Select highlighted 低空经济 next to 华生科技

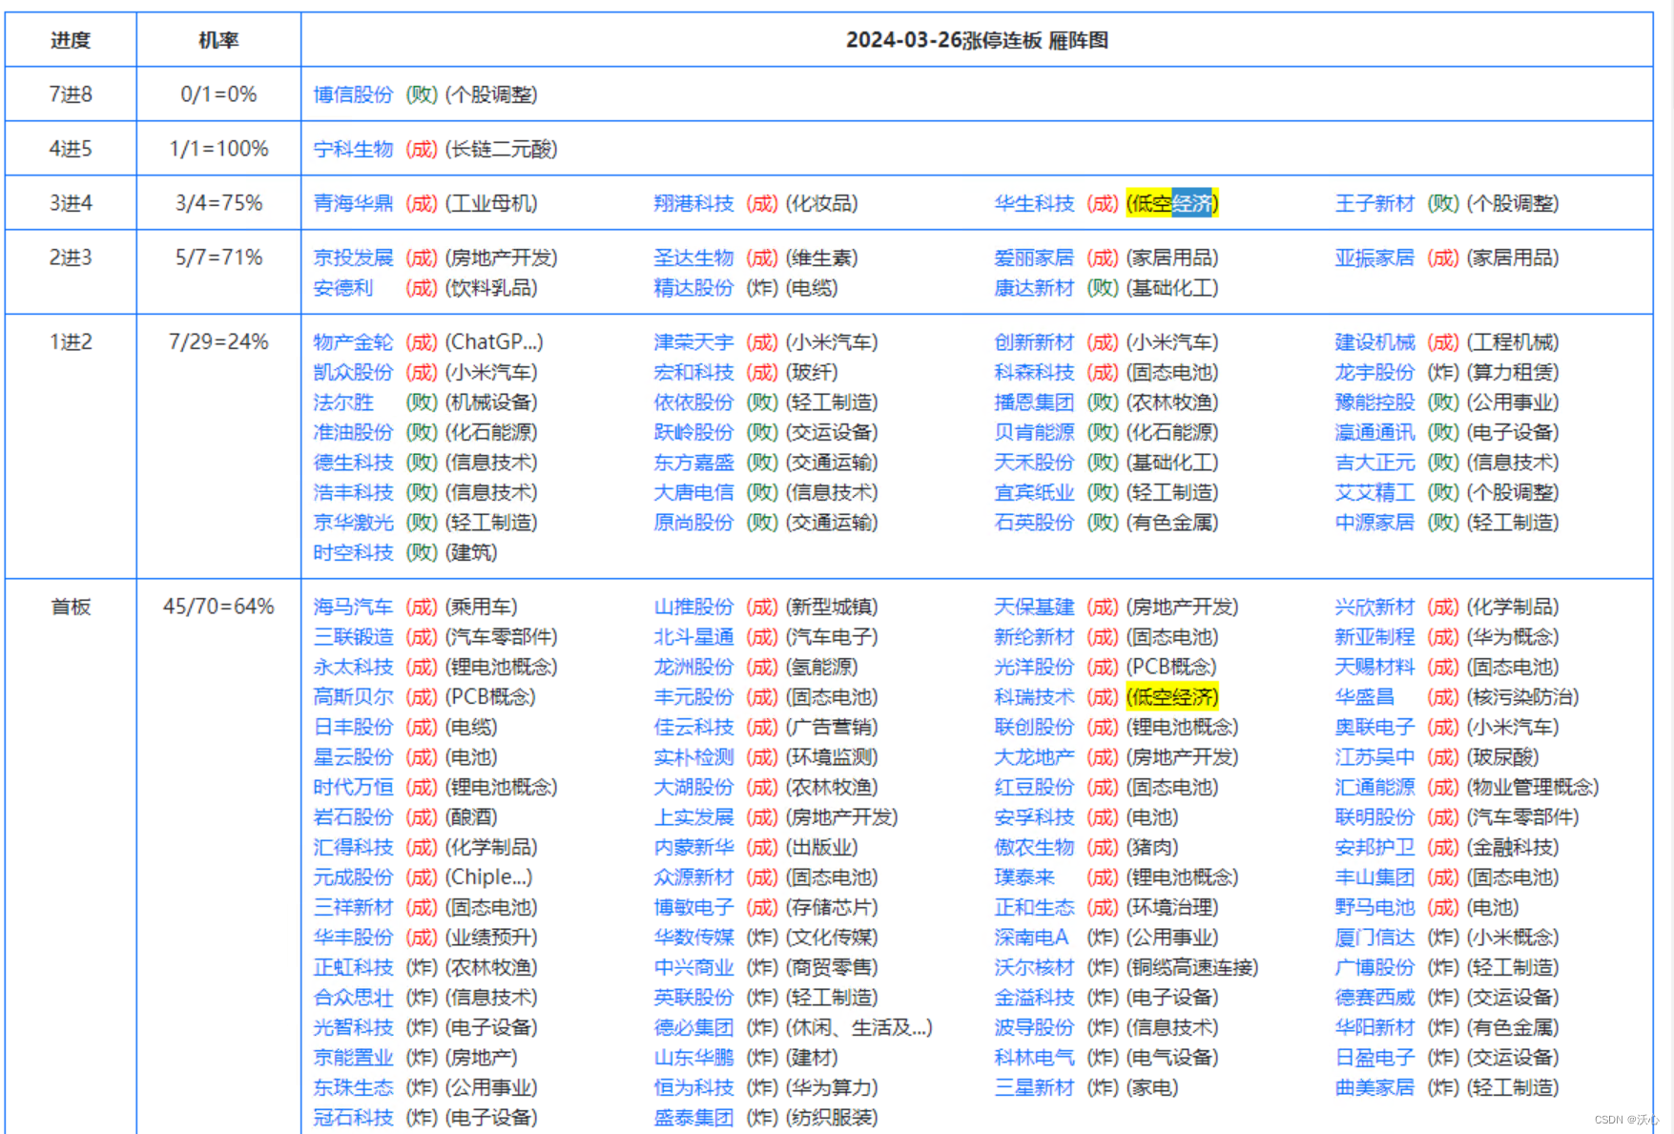(x=1172, y=203)
